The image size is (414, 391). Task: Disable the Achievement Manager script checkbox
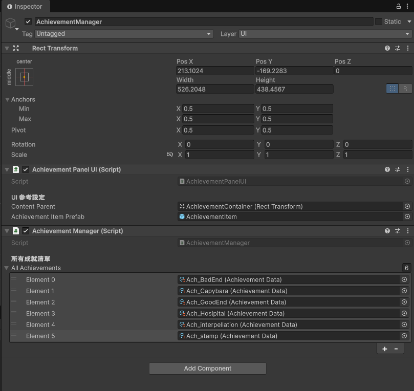26,231
